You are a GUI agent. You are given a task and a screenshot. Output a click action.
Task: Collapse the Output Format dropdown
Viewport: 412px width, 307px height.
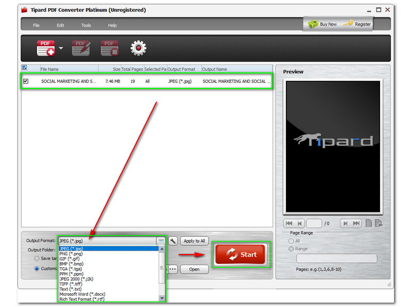(x=161, y=241)
